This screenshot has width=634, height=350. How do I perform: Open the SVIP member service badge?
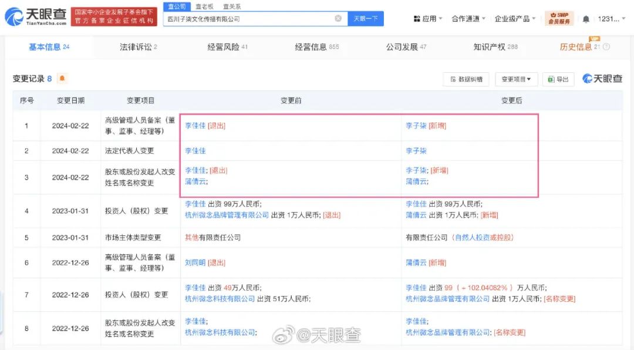pyautogui.click(x=559, y=18)
